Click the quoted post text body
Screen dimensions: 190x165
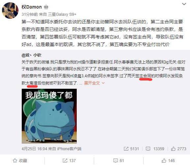click(103, 72)
